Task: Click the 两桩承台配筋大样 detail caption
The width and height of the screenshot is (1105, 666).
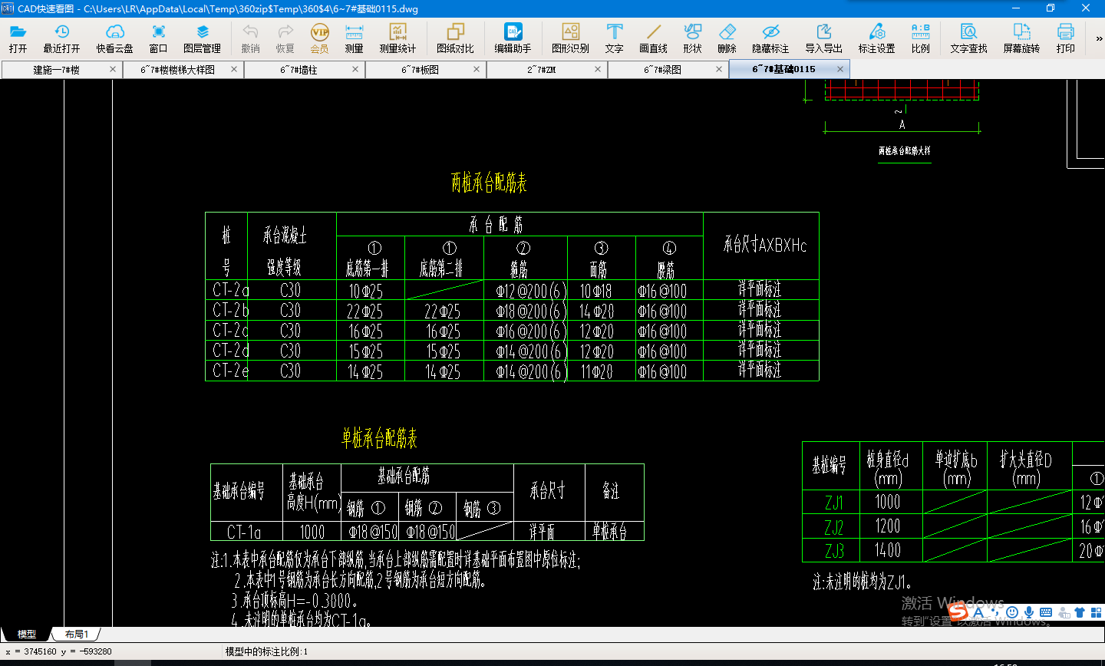Action: 904,151
